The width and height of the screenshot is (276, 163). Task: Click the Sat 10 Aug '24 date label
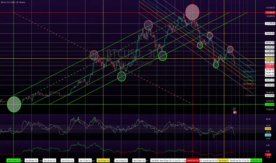[121, 161]
